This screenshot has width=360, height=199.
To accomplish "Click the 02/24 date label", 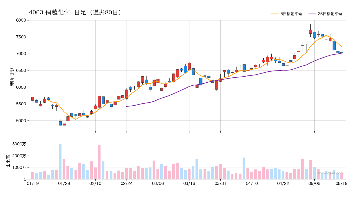I will point(127,183).
